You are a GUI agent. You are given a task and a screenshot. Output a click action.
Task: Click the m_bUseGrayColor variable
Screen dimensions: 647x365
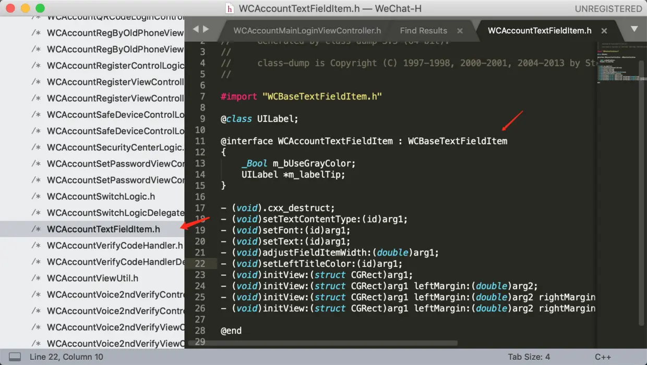tap(312, 164)
